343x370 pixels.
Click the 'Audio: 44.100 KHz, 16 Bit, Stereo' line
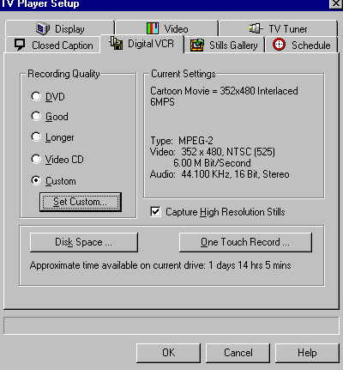coord(220,174)
